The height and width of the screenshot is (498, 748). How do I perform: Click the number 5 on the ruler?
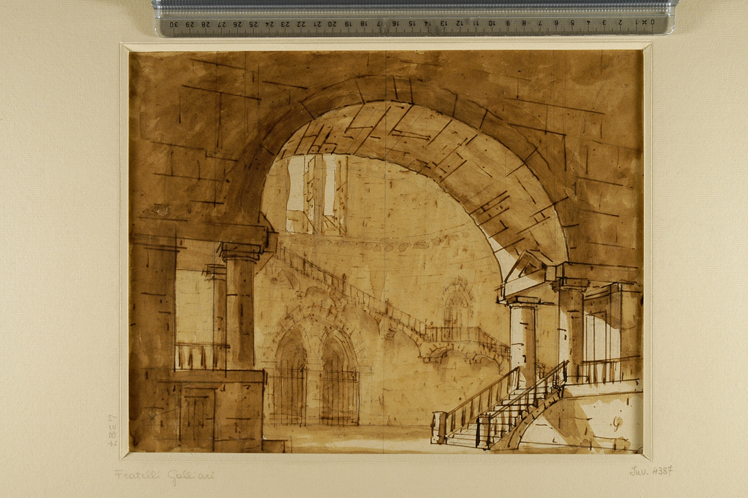[x=572, y=22]
